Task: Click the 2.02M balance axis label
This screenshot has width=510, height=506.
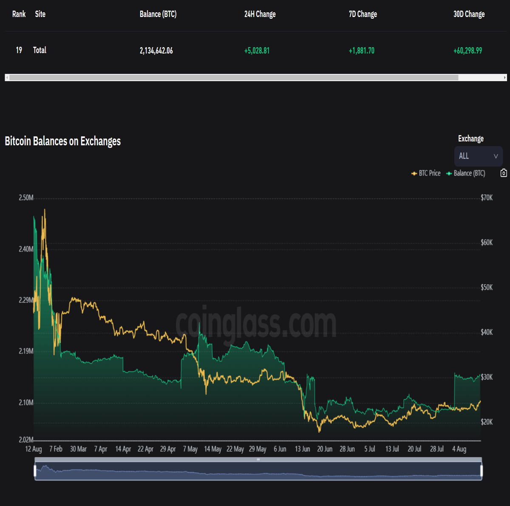Action: pyautogui.click(x=26, y=440)
